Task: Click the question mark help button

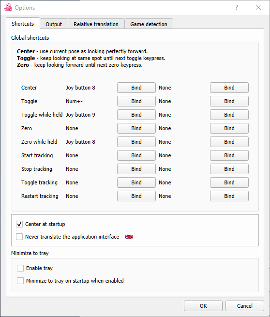Action: tap(237, 7)
